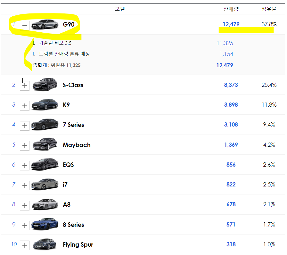The height and width of the screenshot is (255, 287).
Task: Click the blue 8 Series car thumbnail
Action: 45,224
